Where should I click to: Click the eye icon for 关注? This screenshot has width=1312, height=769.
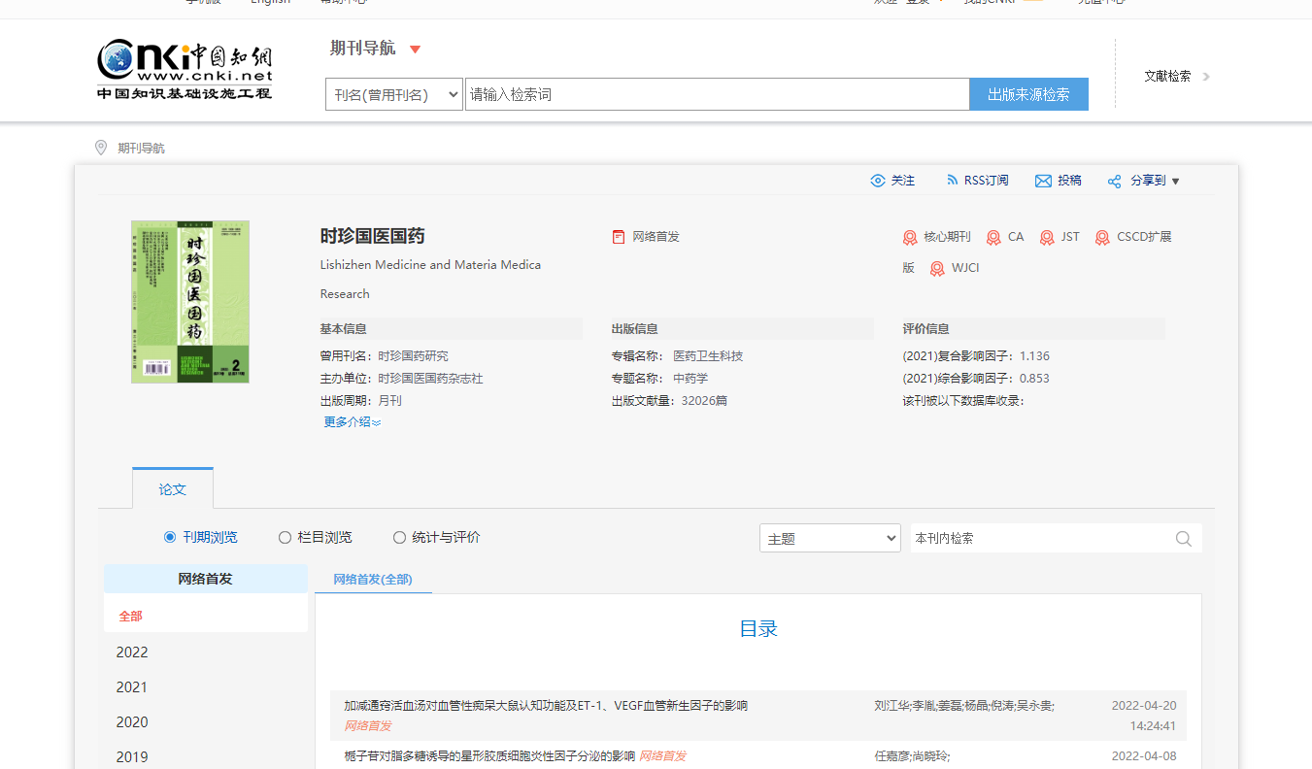tap(878, 181)
